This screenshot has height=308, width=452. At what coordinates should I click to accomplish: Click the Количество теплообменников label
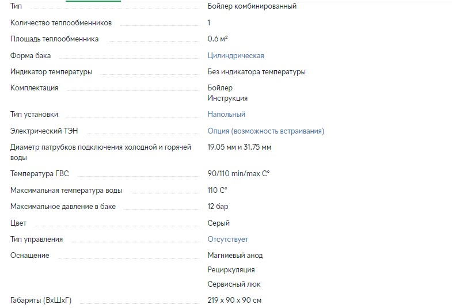pos(61,23)
